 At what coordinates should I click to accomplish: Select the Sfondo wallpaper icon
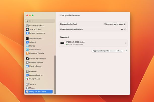pyautogui.click(x=27, y=46)
